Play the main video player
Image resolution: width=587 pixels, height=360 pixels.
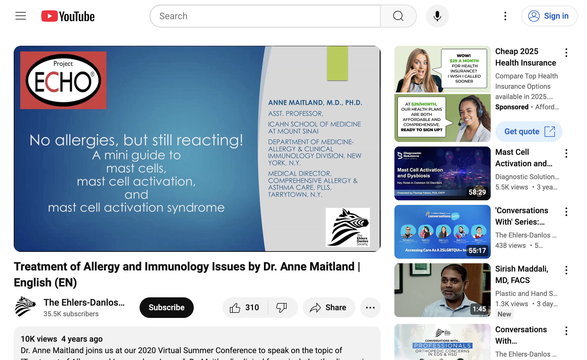click(197, 149)
